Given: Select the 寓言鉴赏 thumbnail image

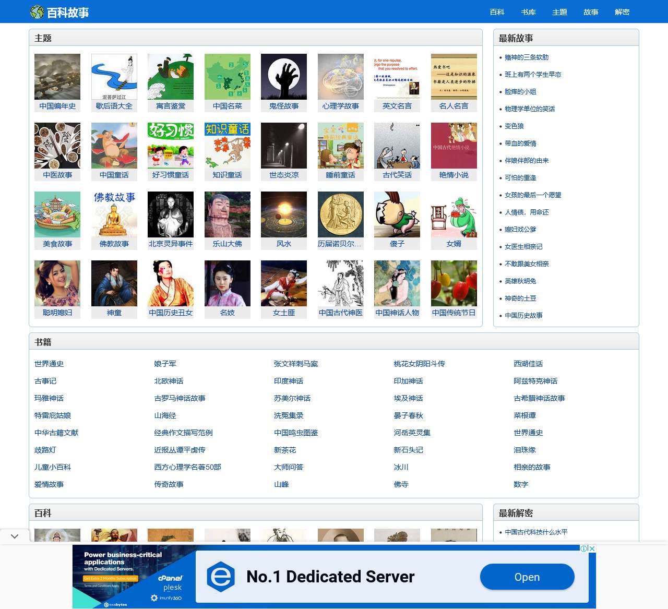Looking at the screenshot, I should coord(171,77).
